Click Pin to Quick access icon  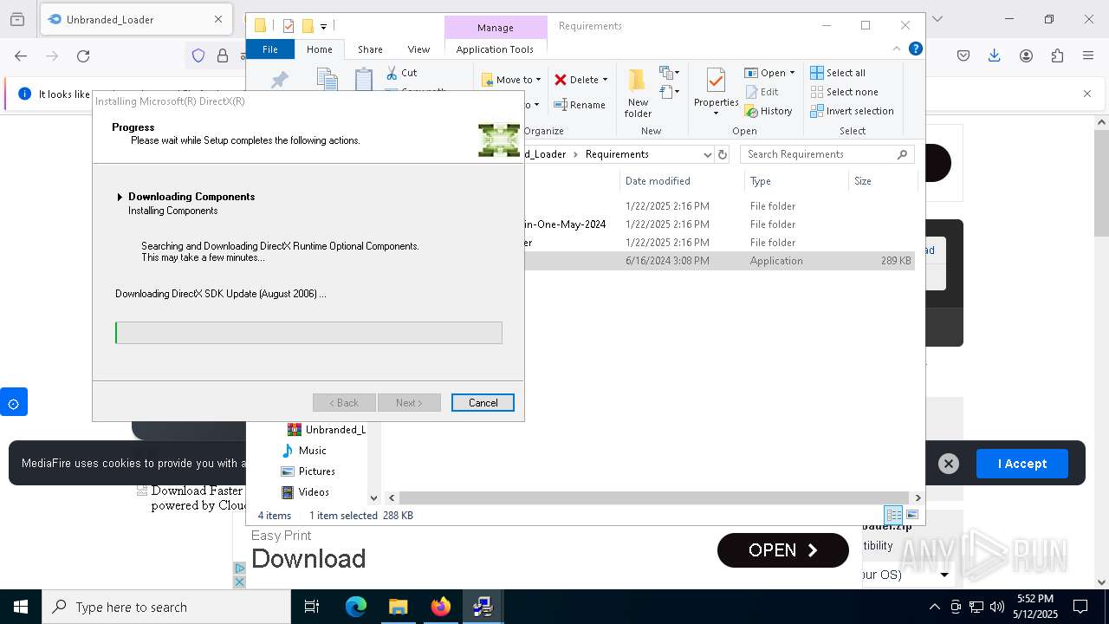279,80
